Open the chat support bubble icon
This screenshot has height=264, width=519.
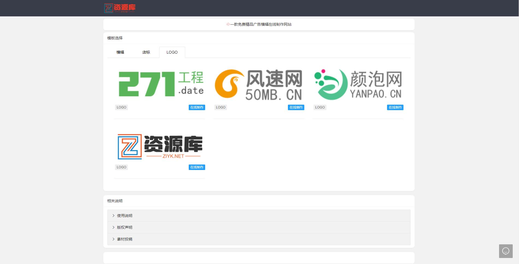[506, 251]
